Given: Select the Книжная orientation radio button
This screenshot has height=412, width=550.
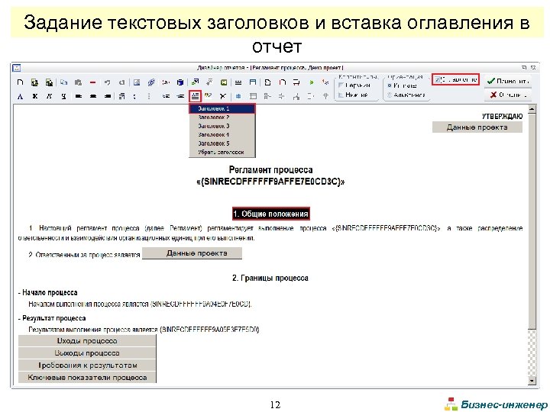Looking at the screenshot, I should [x=390, y=85].
